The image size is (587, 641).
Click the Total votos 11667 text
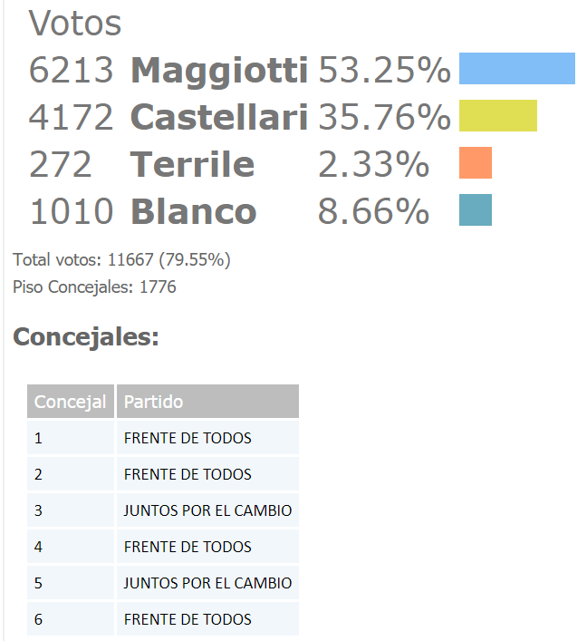pos(121,260)
